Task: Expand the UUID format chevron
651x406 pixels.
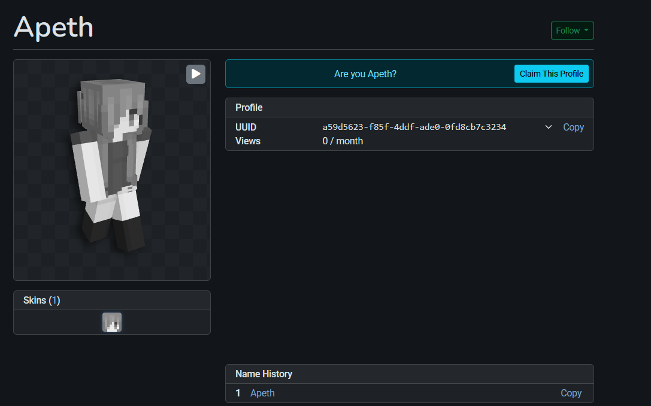Action: pos(548,127)
